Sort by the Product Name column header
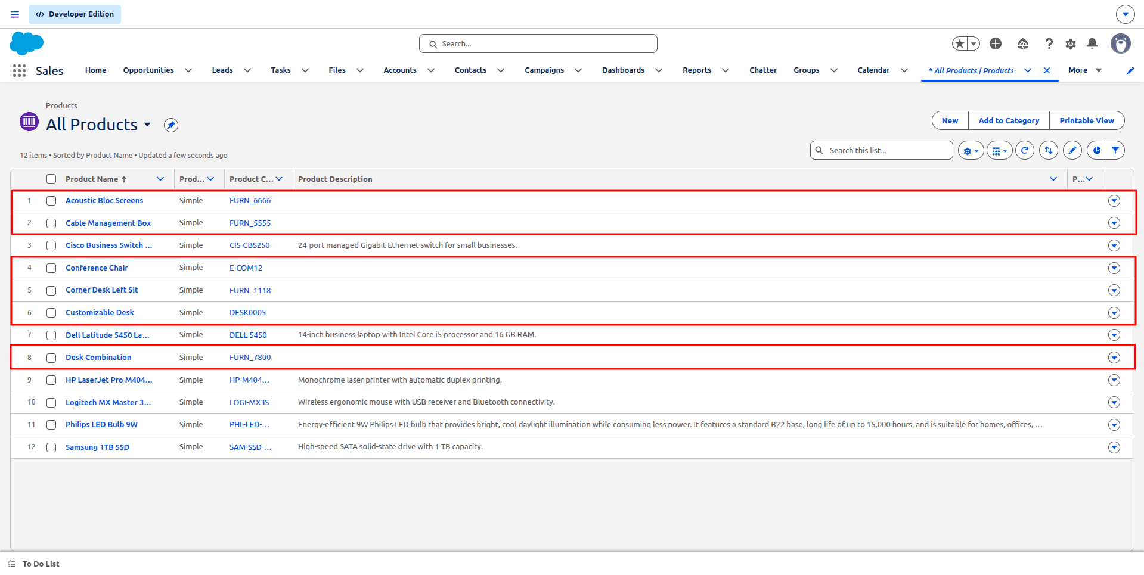 pyautogui.click(x=92, y=179)
